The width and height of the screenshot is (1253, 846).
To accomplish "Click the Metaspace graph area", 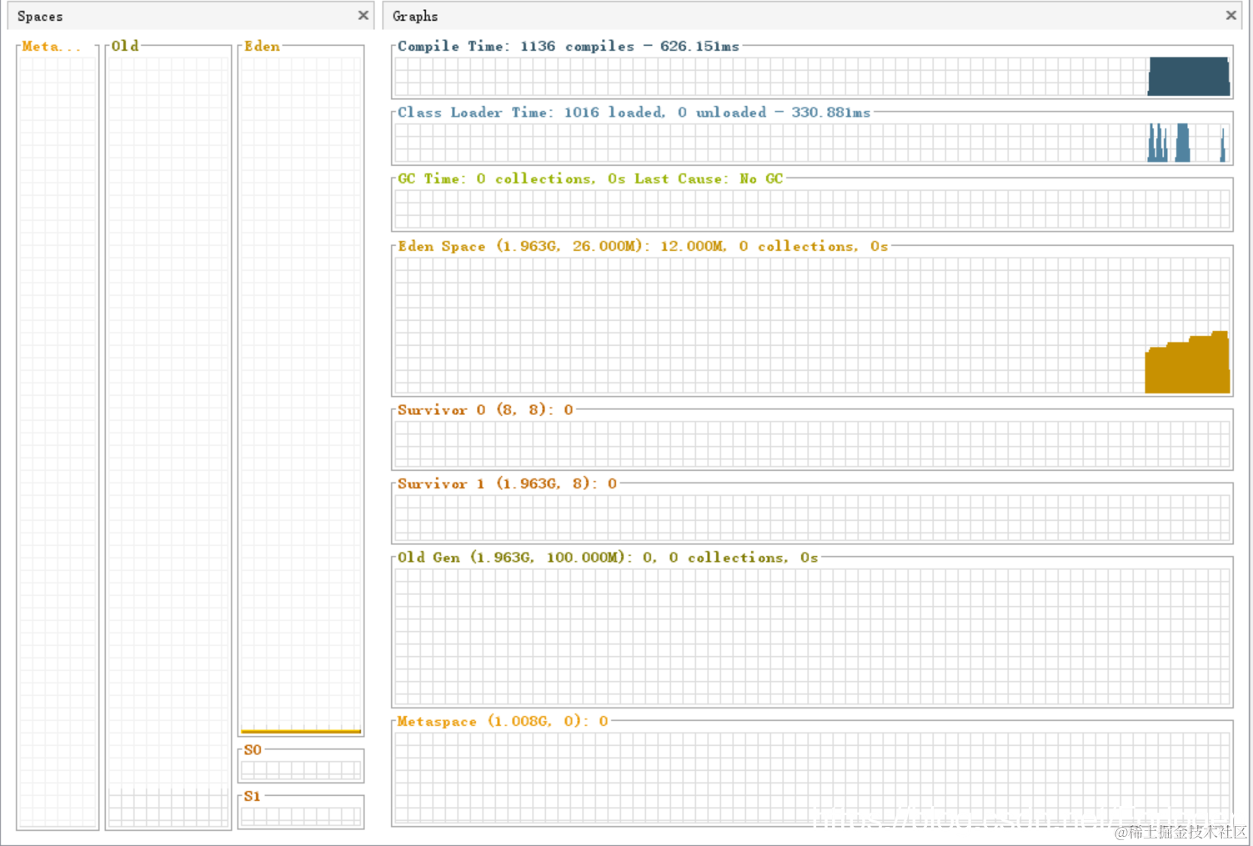I will (812, 778).
